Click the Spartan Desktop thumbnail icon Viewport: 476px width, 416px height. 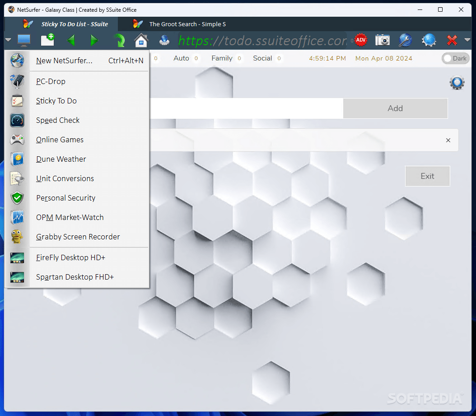click(17, 277)
